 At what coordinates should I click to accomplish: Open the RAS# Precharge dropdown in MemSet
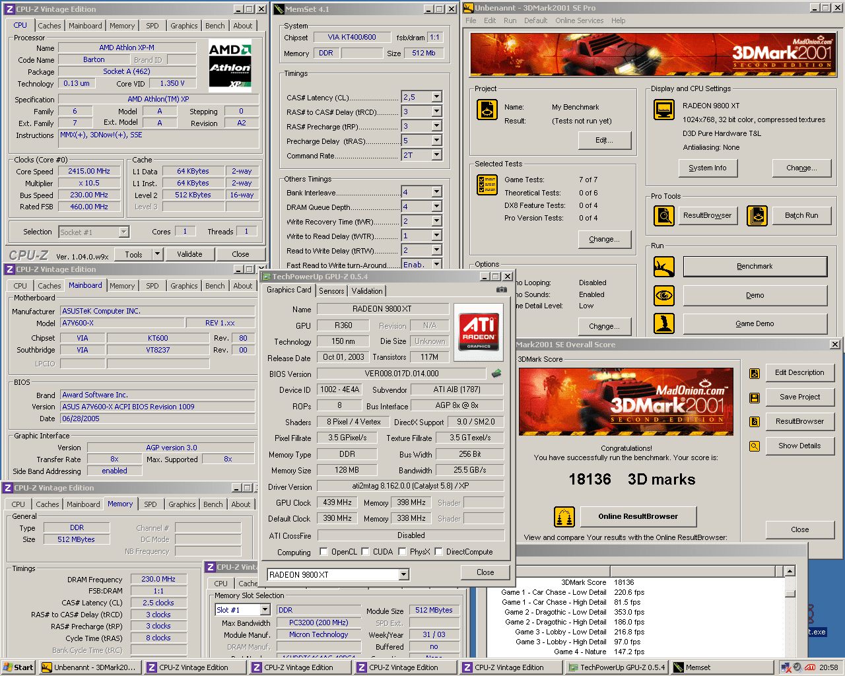tap(436, 126)
